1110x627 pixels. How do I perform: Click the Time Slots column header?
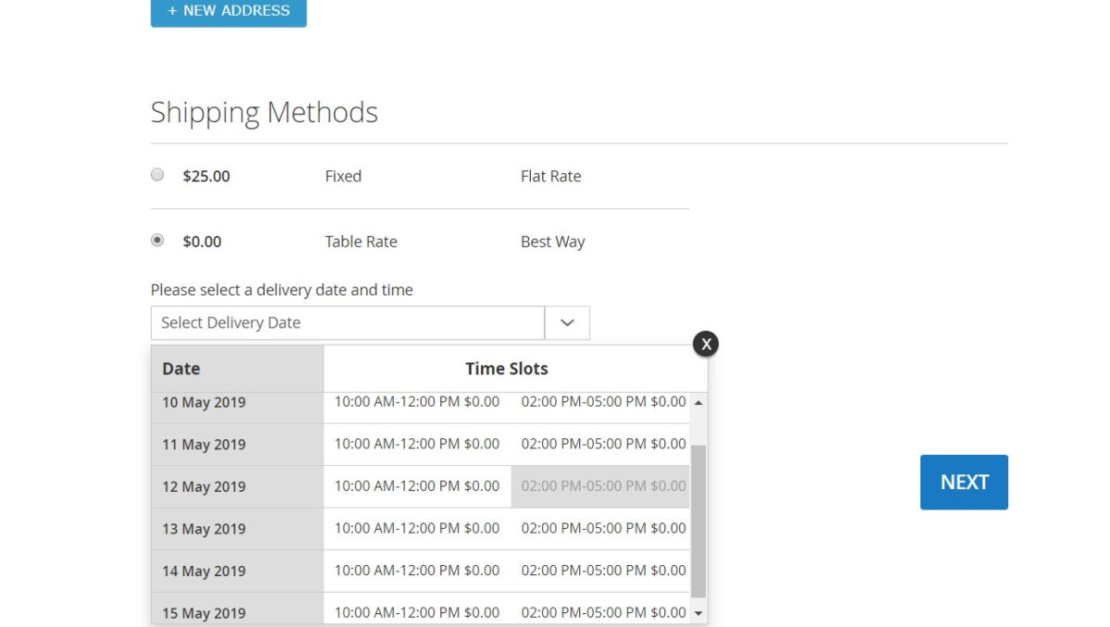coord(507,368)
